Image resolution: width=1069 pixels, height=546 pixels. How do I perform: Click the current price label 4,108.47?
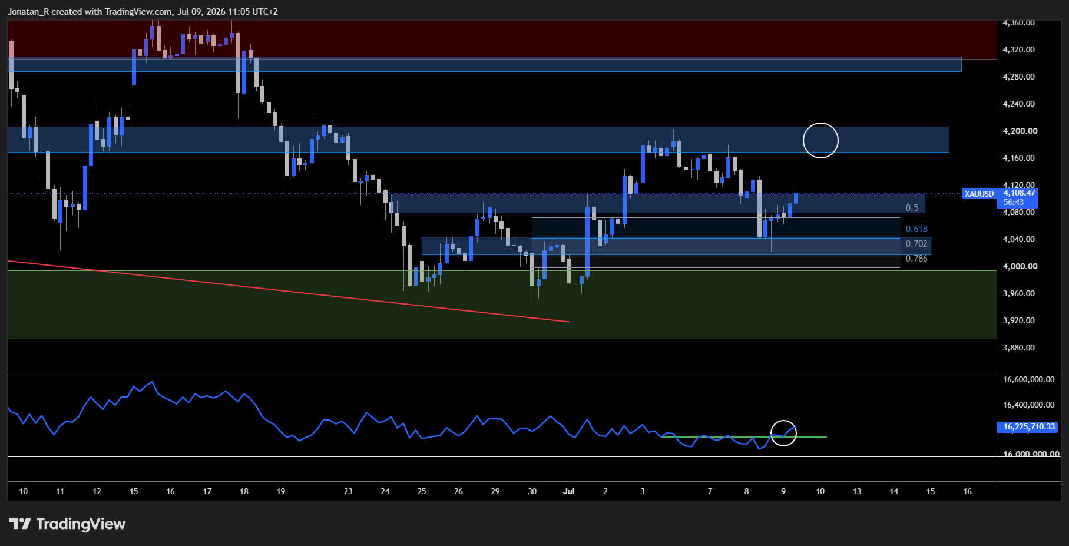[x=1019, y=193]
